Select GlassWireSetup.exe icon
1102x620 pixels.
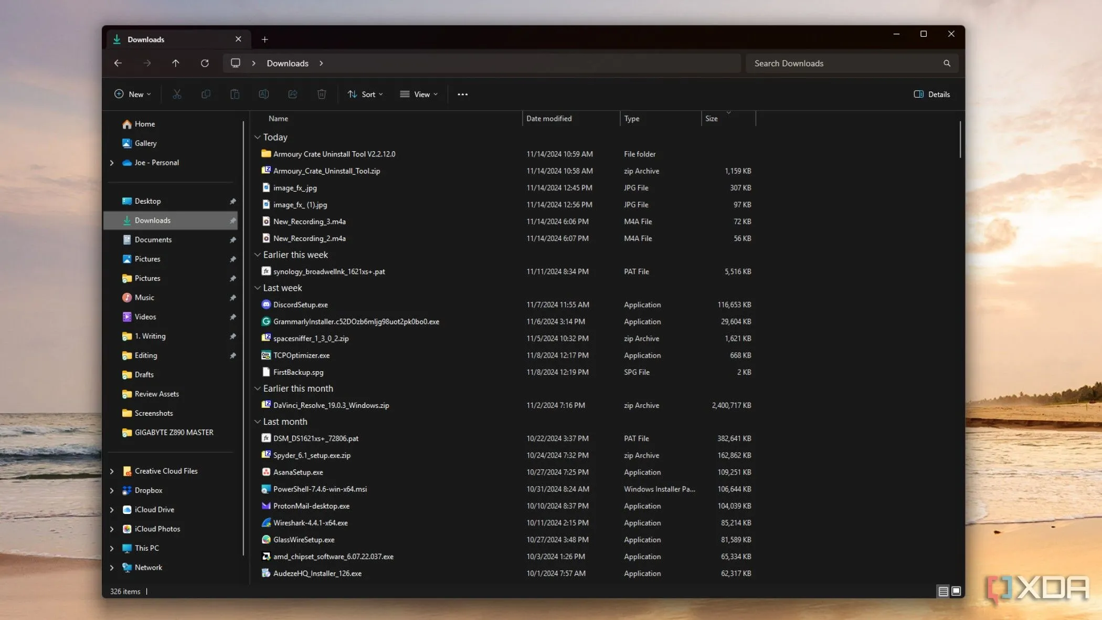266,540
